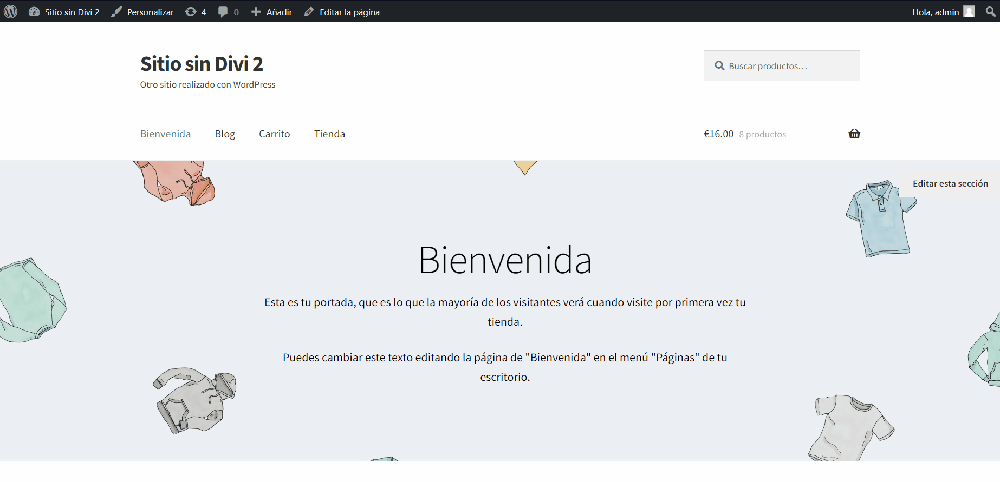
Task: Focus the Buscar productos search field
Action: (788, 66)
